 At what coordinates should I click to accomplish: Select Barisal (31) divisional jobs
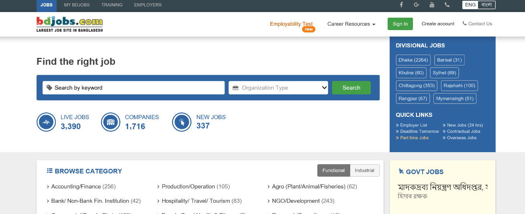coord(449,60)
